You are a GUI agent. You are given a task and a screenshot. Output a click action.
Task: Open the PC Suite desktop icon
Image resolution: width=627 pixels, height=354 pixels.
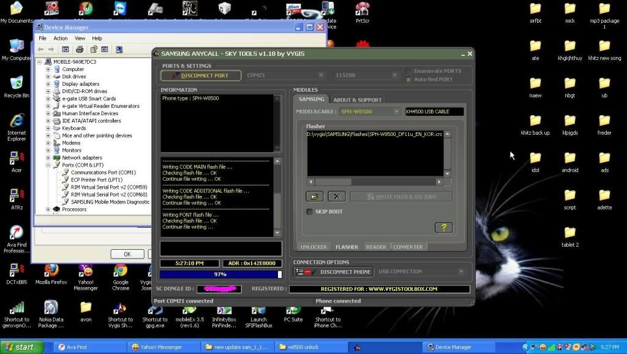coord(293,314)
